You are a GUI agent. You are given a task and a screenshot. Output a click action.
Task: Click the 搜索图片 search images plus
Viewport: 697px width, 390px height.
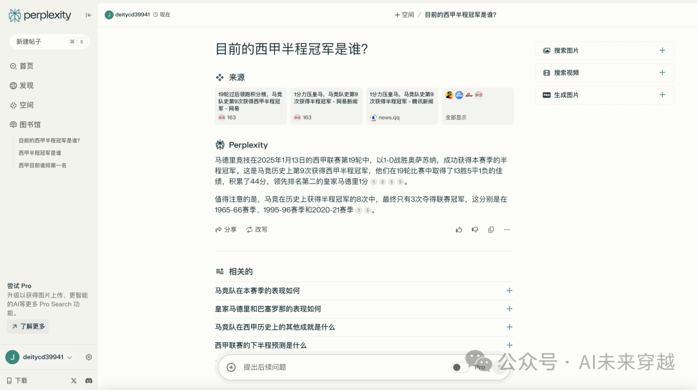[662, 50]
